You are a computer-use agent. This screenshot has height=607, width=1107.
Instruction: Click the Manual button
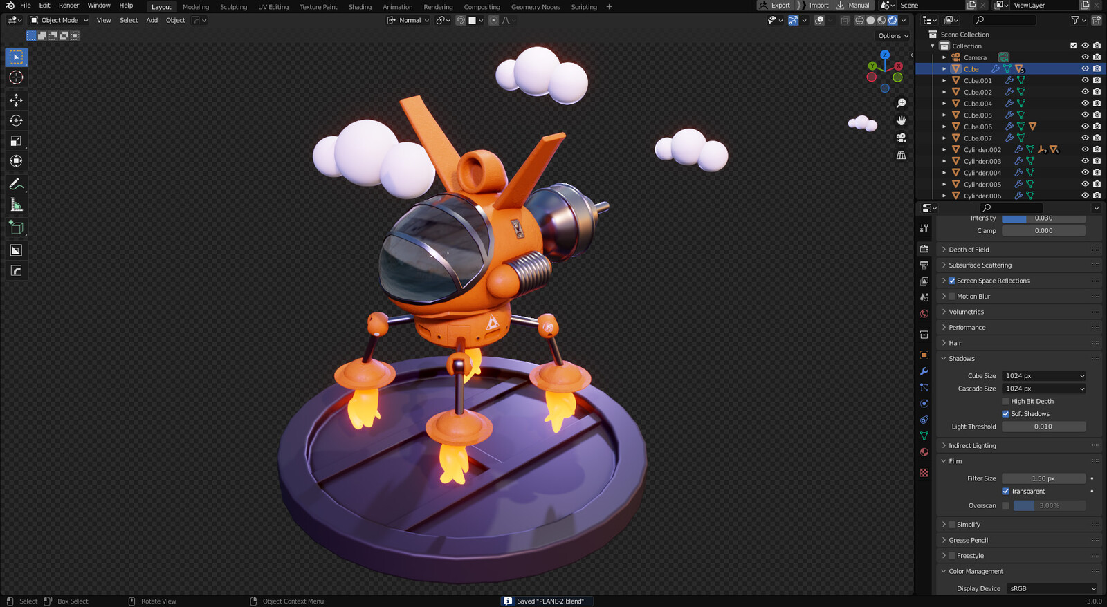(853, 6)
